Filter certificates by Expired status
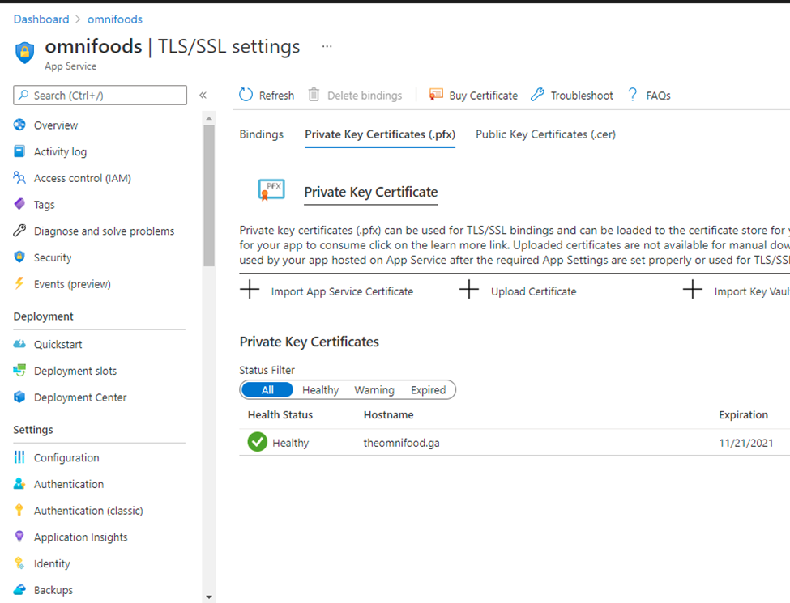Screen dimensions: 790x603 [x=429, y=389]
